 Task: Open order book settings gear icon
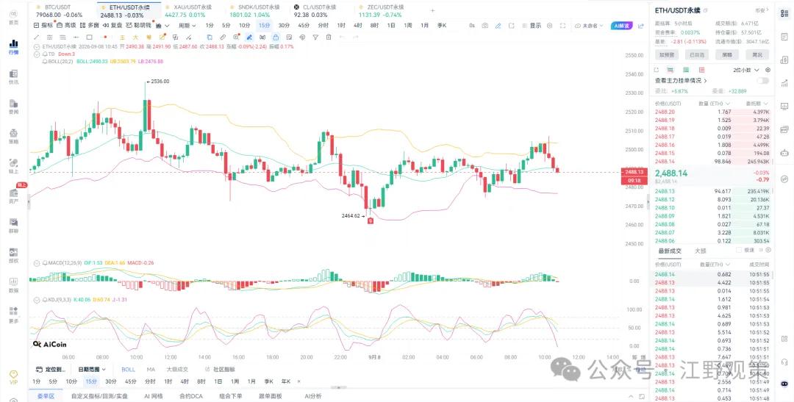coord(768,70)
